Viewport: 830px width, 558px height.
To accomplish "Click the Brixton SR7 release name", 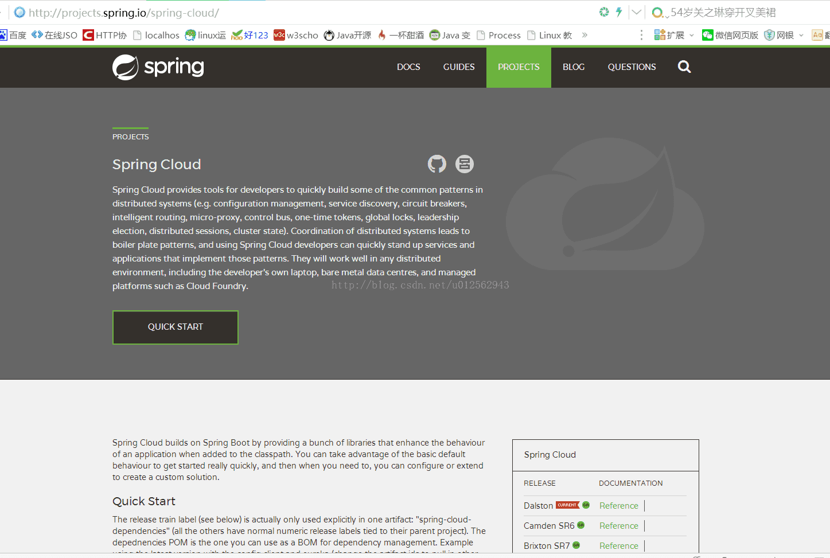I will click(x=547, y=546).
